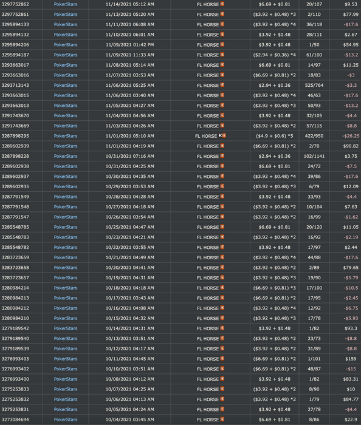Select tournament ID 3280984213

(x=15, y=298)
